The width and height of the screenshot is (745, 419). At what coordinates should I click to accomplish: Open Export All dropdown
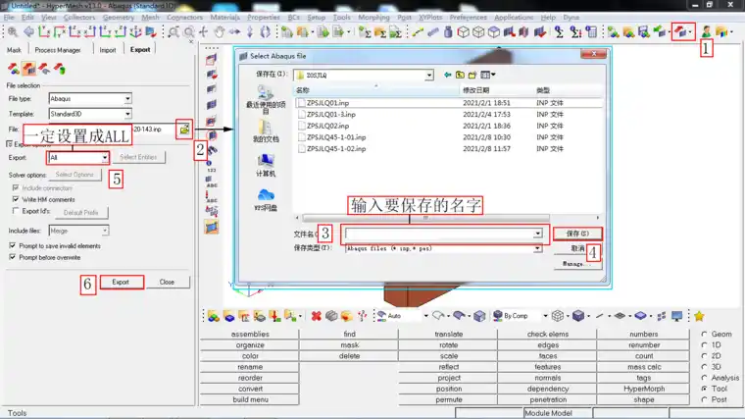tap(105, 157)
